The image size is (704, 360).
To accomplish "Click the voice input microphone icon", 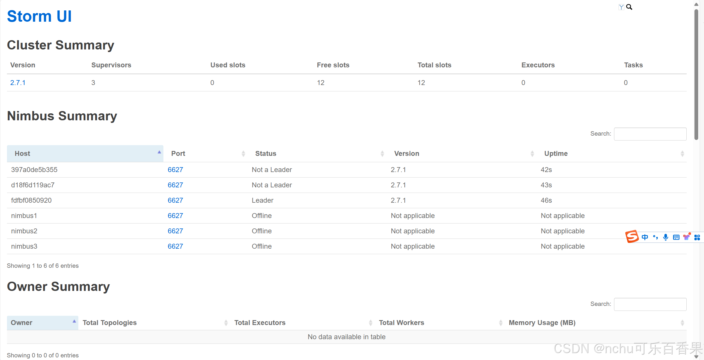I will pyautogui.click(x=666, y=237).
